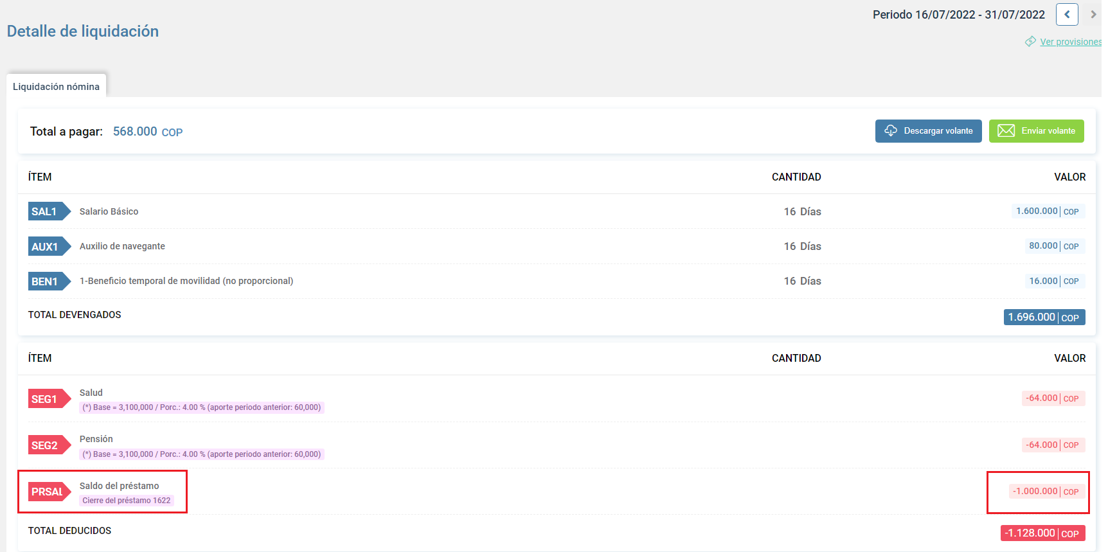Click the Salario Básico item name
This screenshot has height=552, width=1117.
(109, 211)
